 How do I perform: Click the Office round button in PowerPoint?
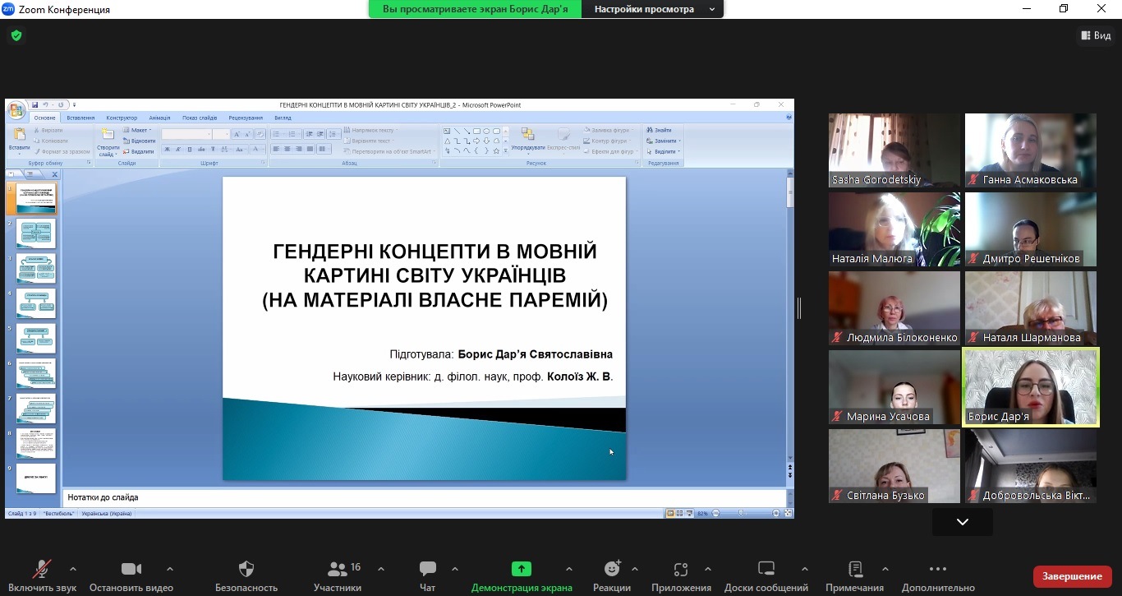pos(16,111)
